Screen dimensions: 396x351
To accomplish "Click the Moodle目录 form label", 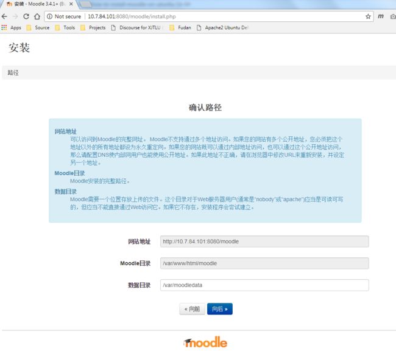I will pos(135,263).
